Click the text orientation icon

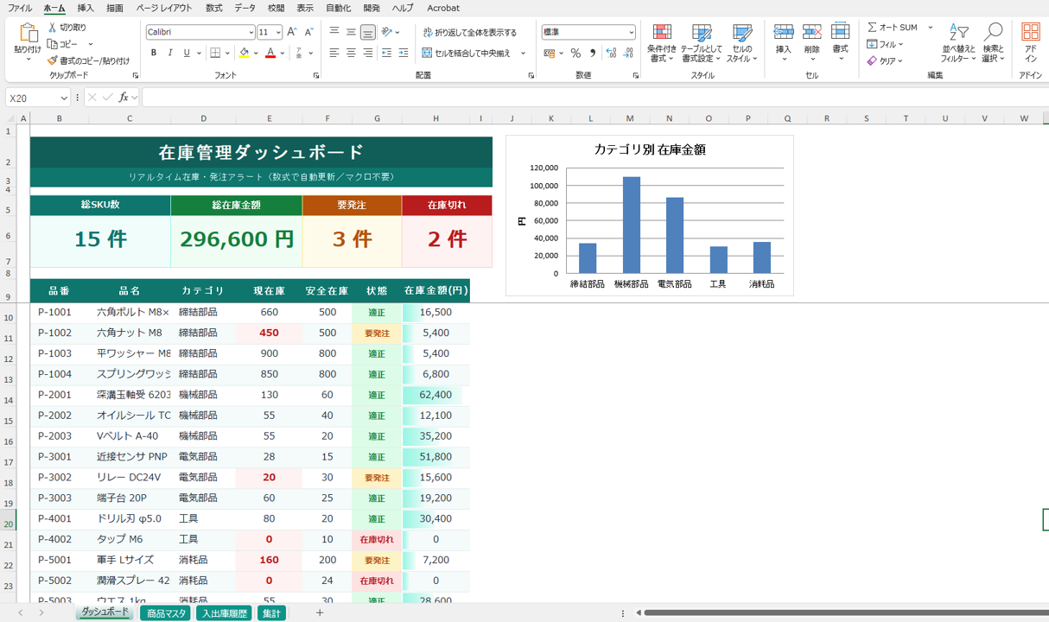387,32
